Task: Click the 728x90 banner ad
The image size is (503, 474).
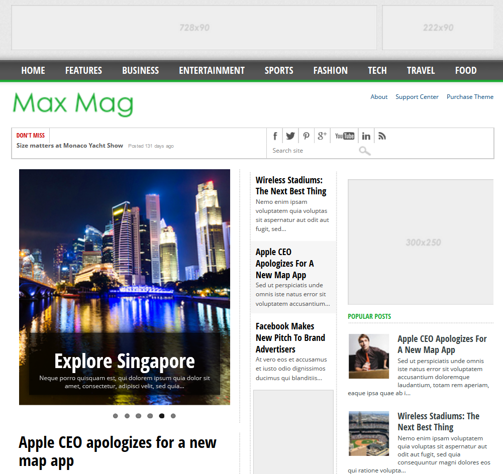Action: [x=194, y=28]
